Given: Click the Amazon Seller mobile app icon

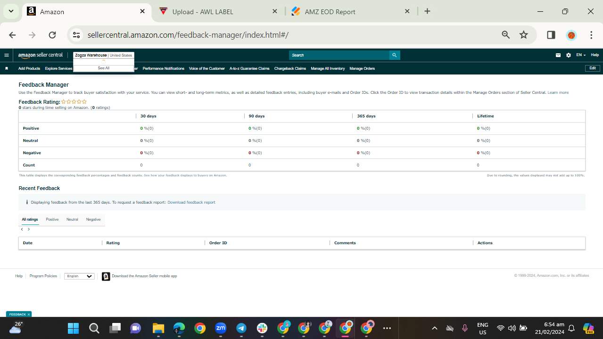Looking at the screenshot, I should click(106, 276).
